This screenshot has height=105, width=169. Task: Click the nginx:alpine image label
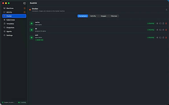[x=38, y=38]
